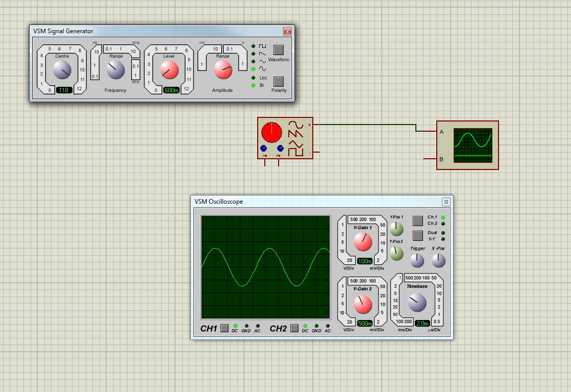Close the VSM Oscilloscope window

click(x=446, y=202)
